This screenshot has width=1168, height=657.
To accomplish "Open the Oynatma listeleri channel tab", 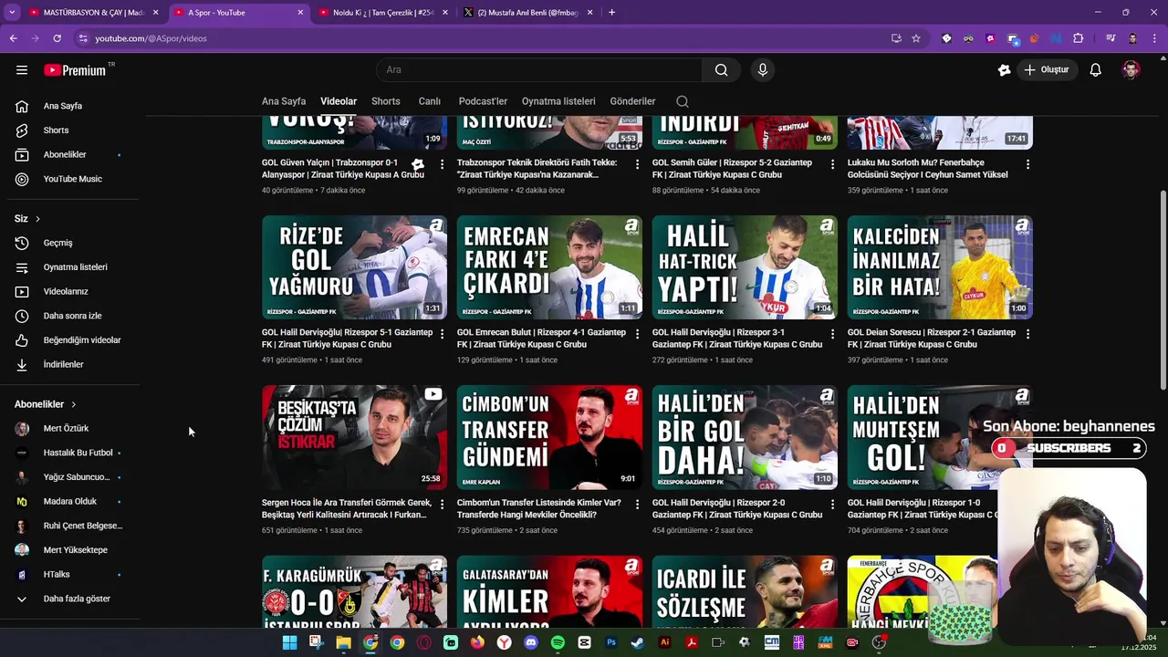I will pos(558,101).
